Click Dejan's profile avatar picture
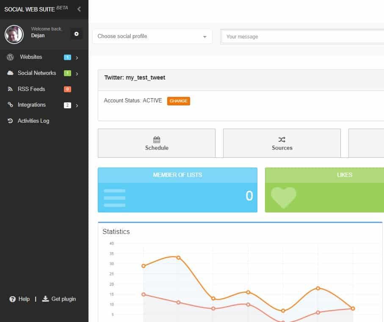 tap(14, 34)
